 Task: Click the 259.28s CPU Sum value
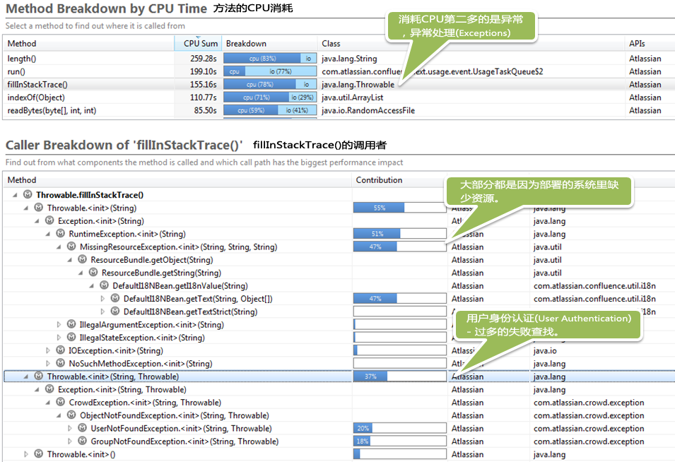click(203, 59)
